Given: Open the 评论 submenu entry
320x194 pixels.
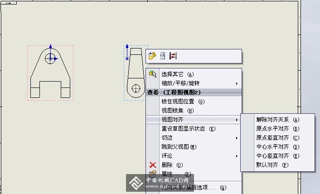Looking at the screenshot, I should (194, 156).
